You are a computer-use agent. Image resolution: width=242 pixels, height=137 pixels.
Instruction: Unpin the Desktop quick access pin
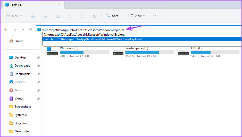(38, 57)
